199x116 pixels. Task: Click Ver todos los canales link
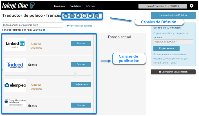click(79, 26)
